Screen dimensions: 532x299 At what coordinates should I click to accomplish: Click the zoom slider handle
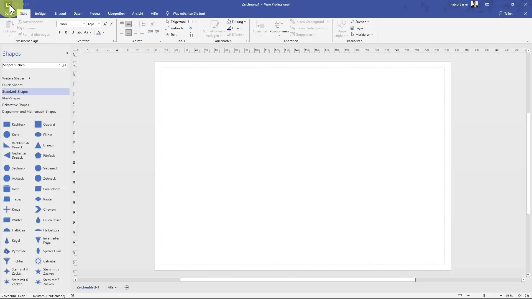click(x=484, y=296)
